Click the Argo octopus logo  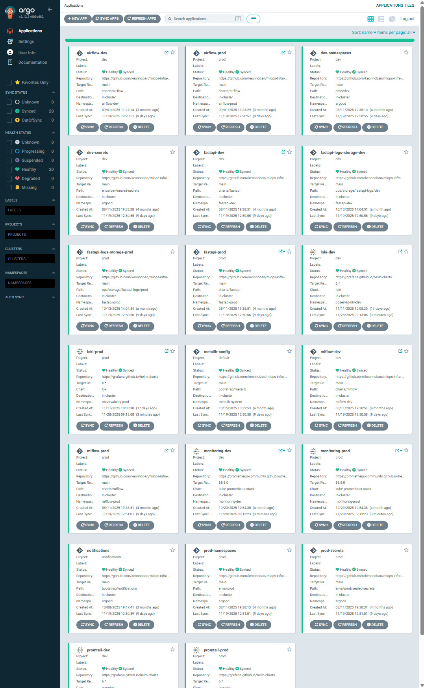pos(10,13)
